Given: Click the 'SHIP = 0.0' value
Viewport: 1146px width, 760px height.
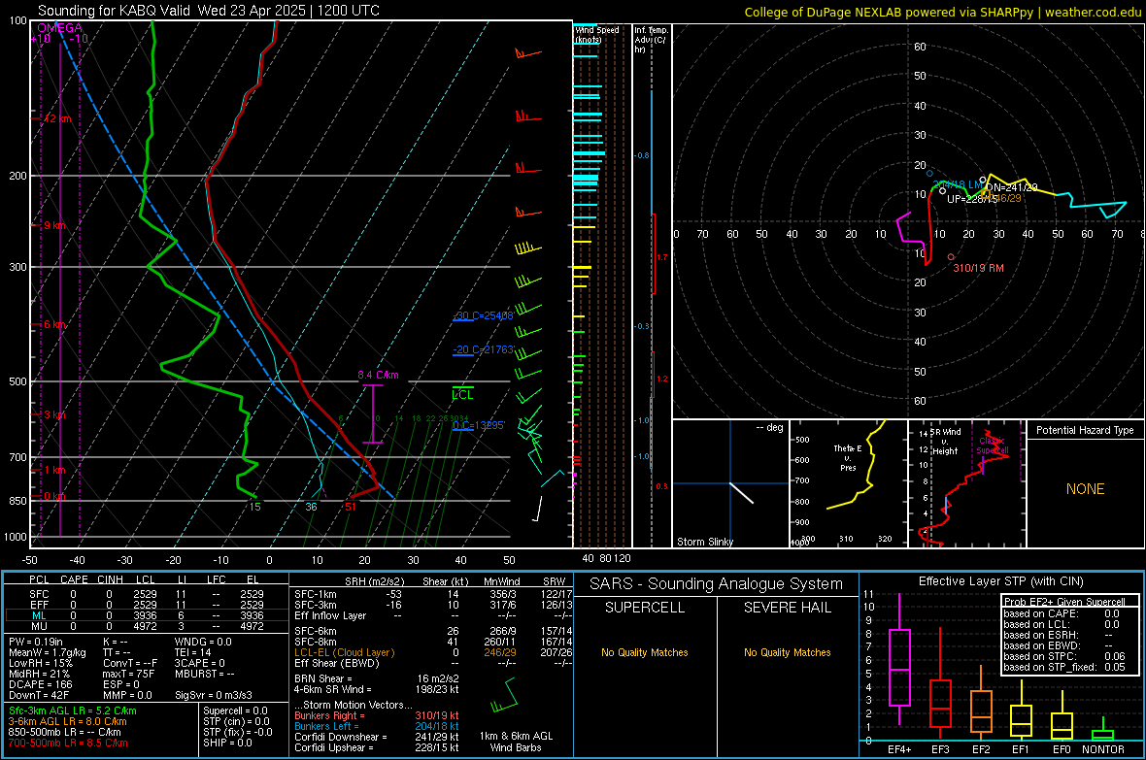Looking at the screenshot, I should (227, 743).
